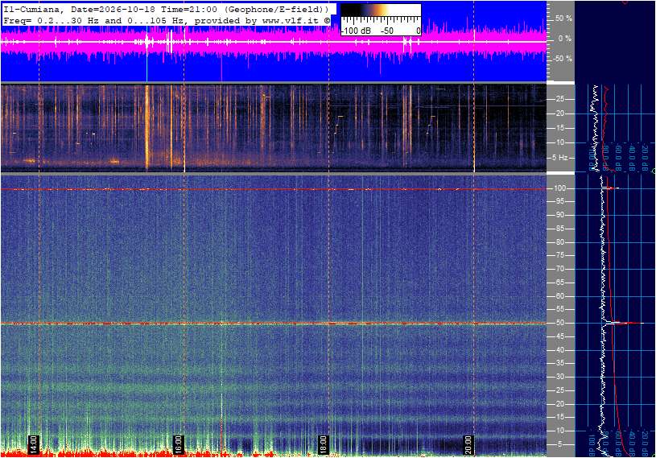Click the '30' label on E-field scale

coord(559,377)
